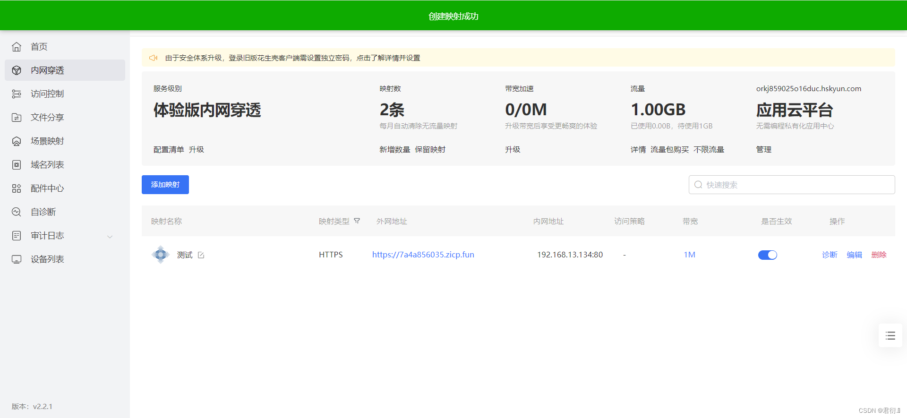The image size is (907, 418).
Task: Select 内网穿透 menu item
Action: [65, 70]
